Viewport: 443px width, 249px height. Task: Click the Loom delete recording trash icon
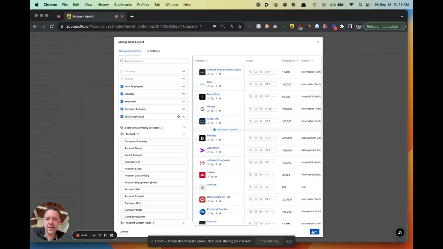111,235
